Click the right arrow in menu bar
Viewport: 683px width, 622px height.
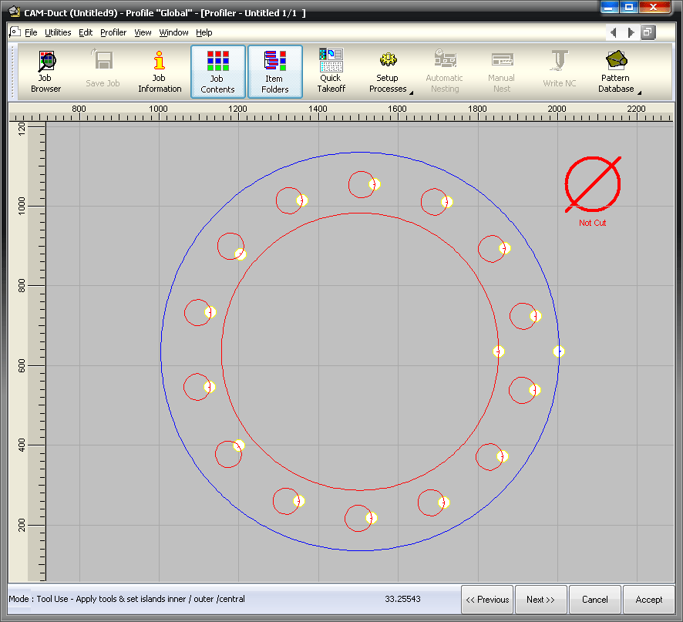pyautogui.click(x=631, y=32)
